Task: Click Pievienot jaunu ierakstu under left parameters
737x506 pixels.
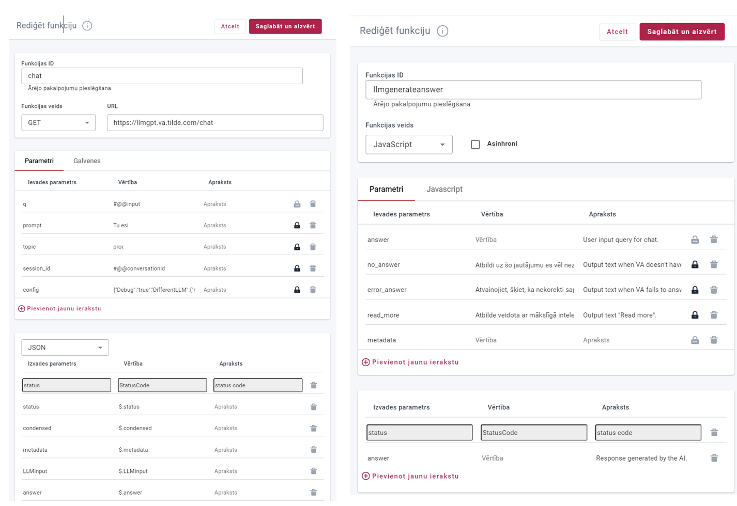Action: 60,309
